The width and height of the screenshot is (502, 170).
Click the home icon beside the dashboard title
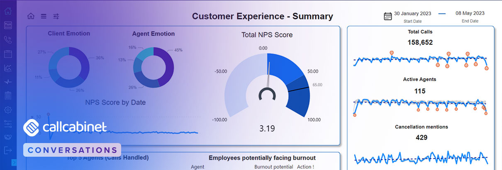pos(31,16)
